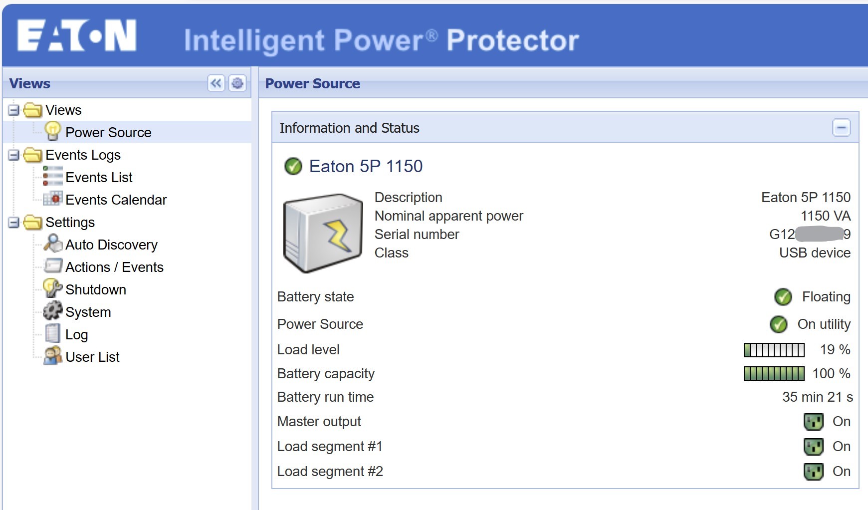Click the Load level progress bar
The height and width of the screenshot is (510, 868).
pyautogui.click(x=774, y=350)
